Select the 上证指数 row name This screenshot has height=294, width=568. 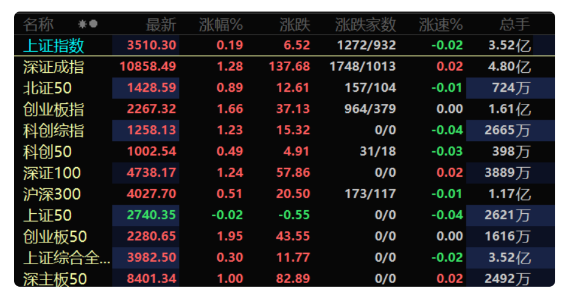coord(54,46)
